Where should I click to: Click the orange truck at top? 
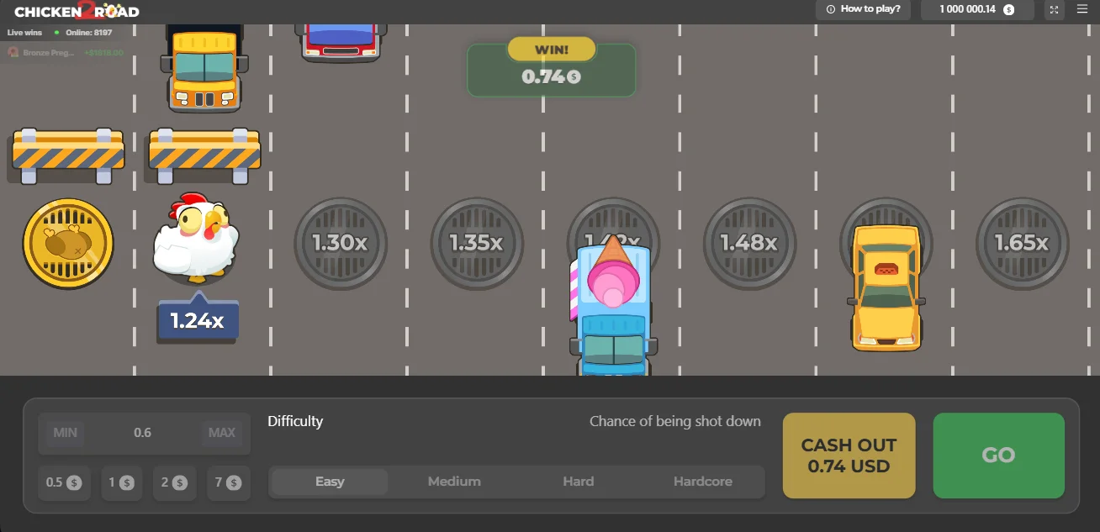point(204,67)
